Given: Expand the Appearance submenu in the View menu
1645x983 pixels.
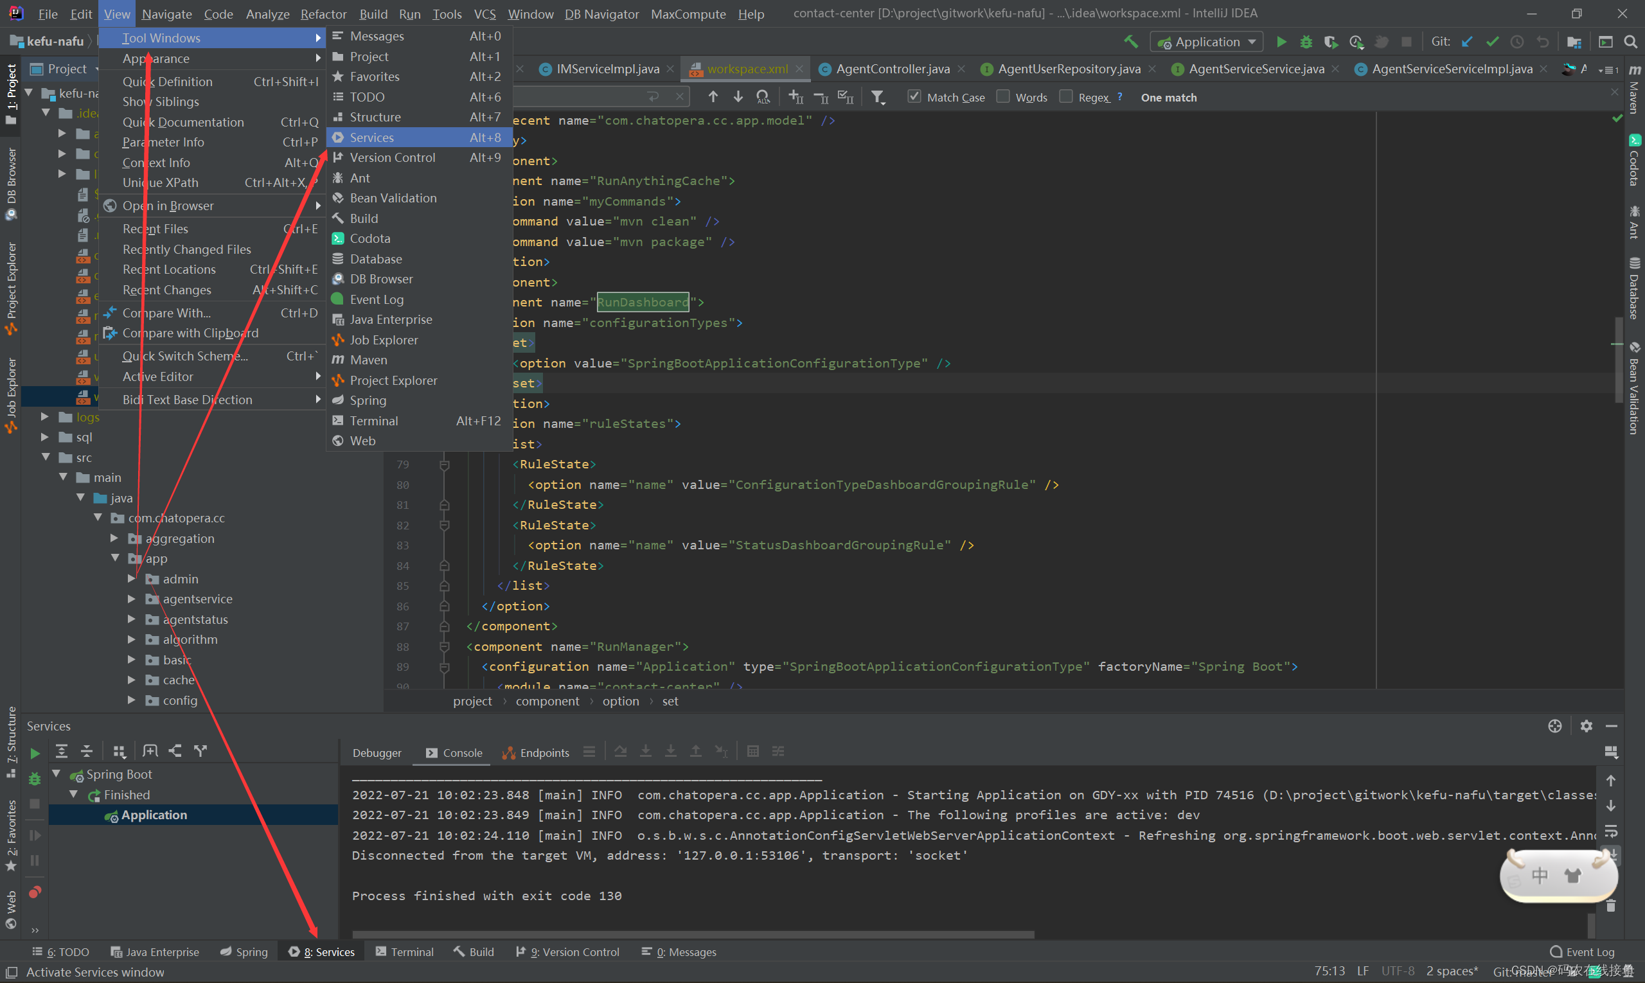Looking at the screenshot, I should point(212,58).
